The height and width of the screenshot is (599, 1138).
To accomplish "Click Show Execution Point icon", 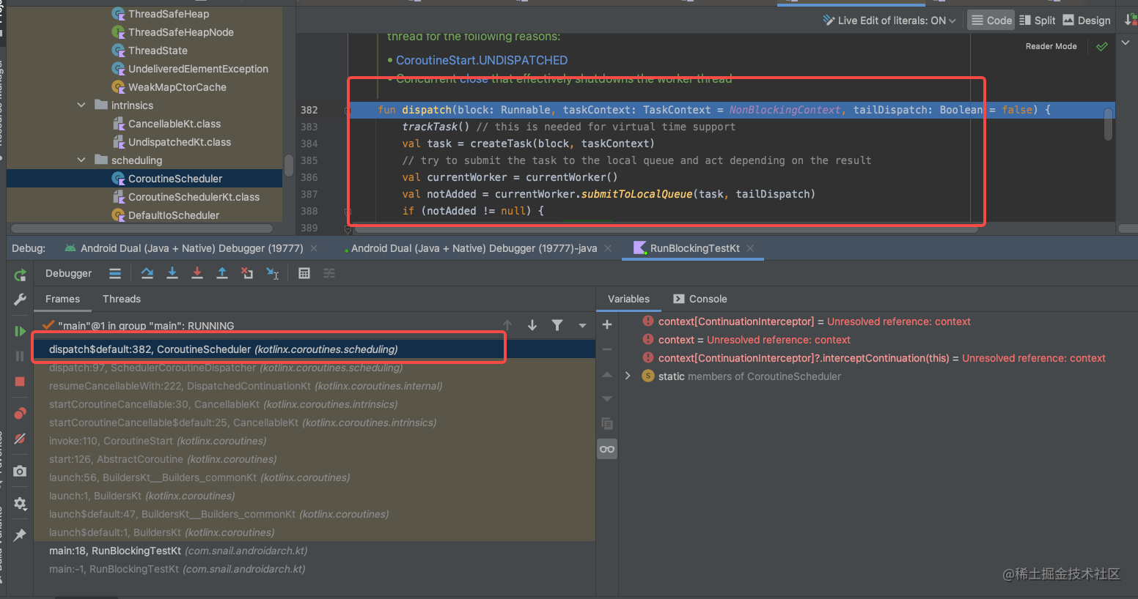I will coord(115,273).
